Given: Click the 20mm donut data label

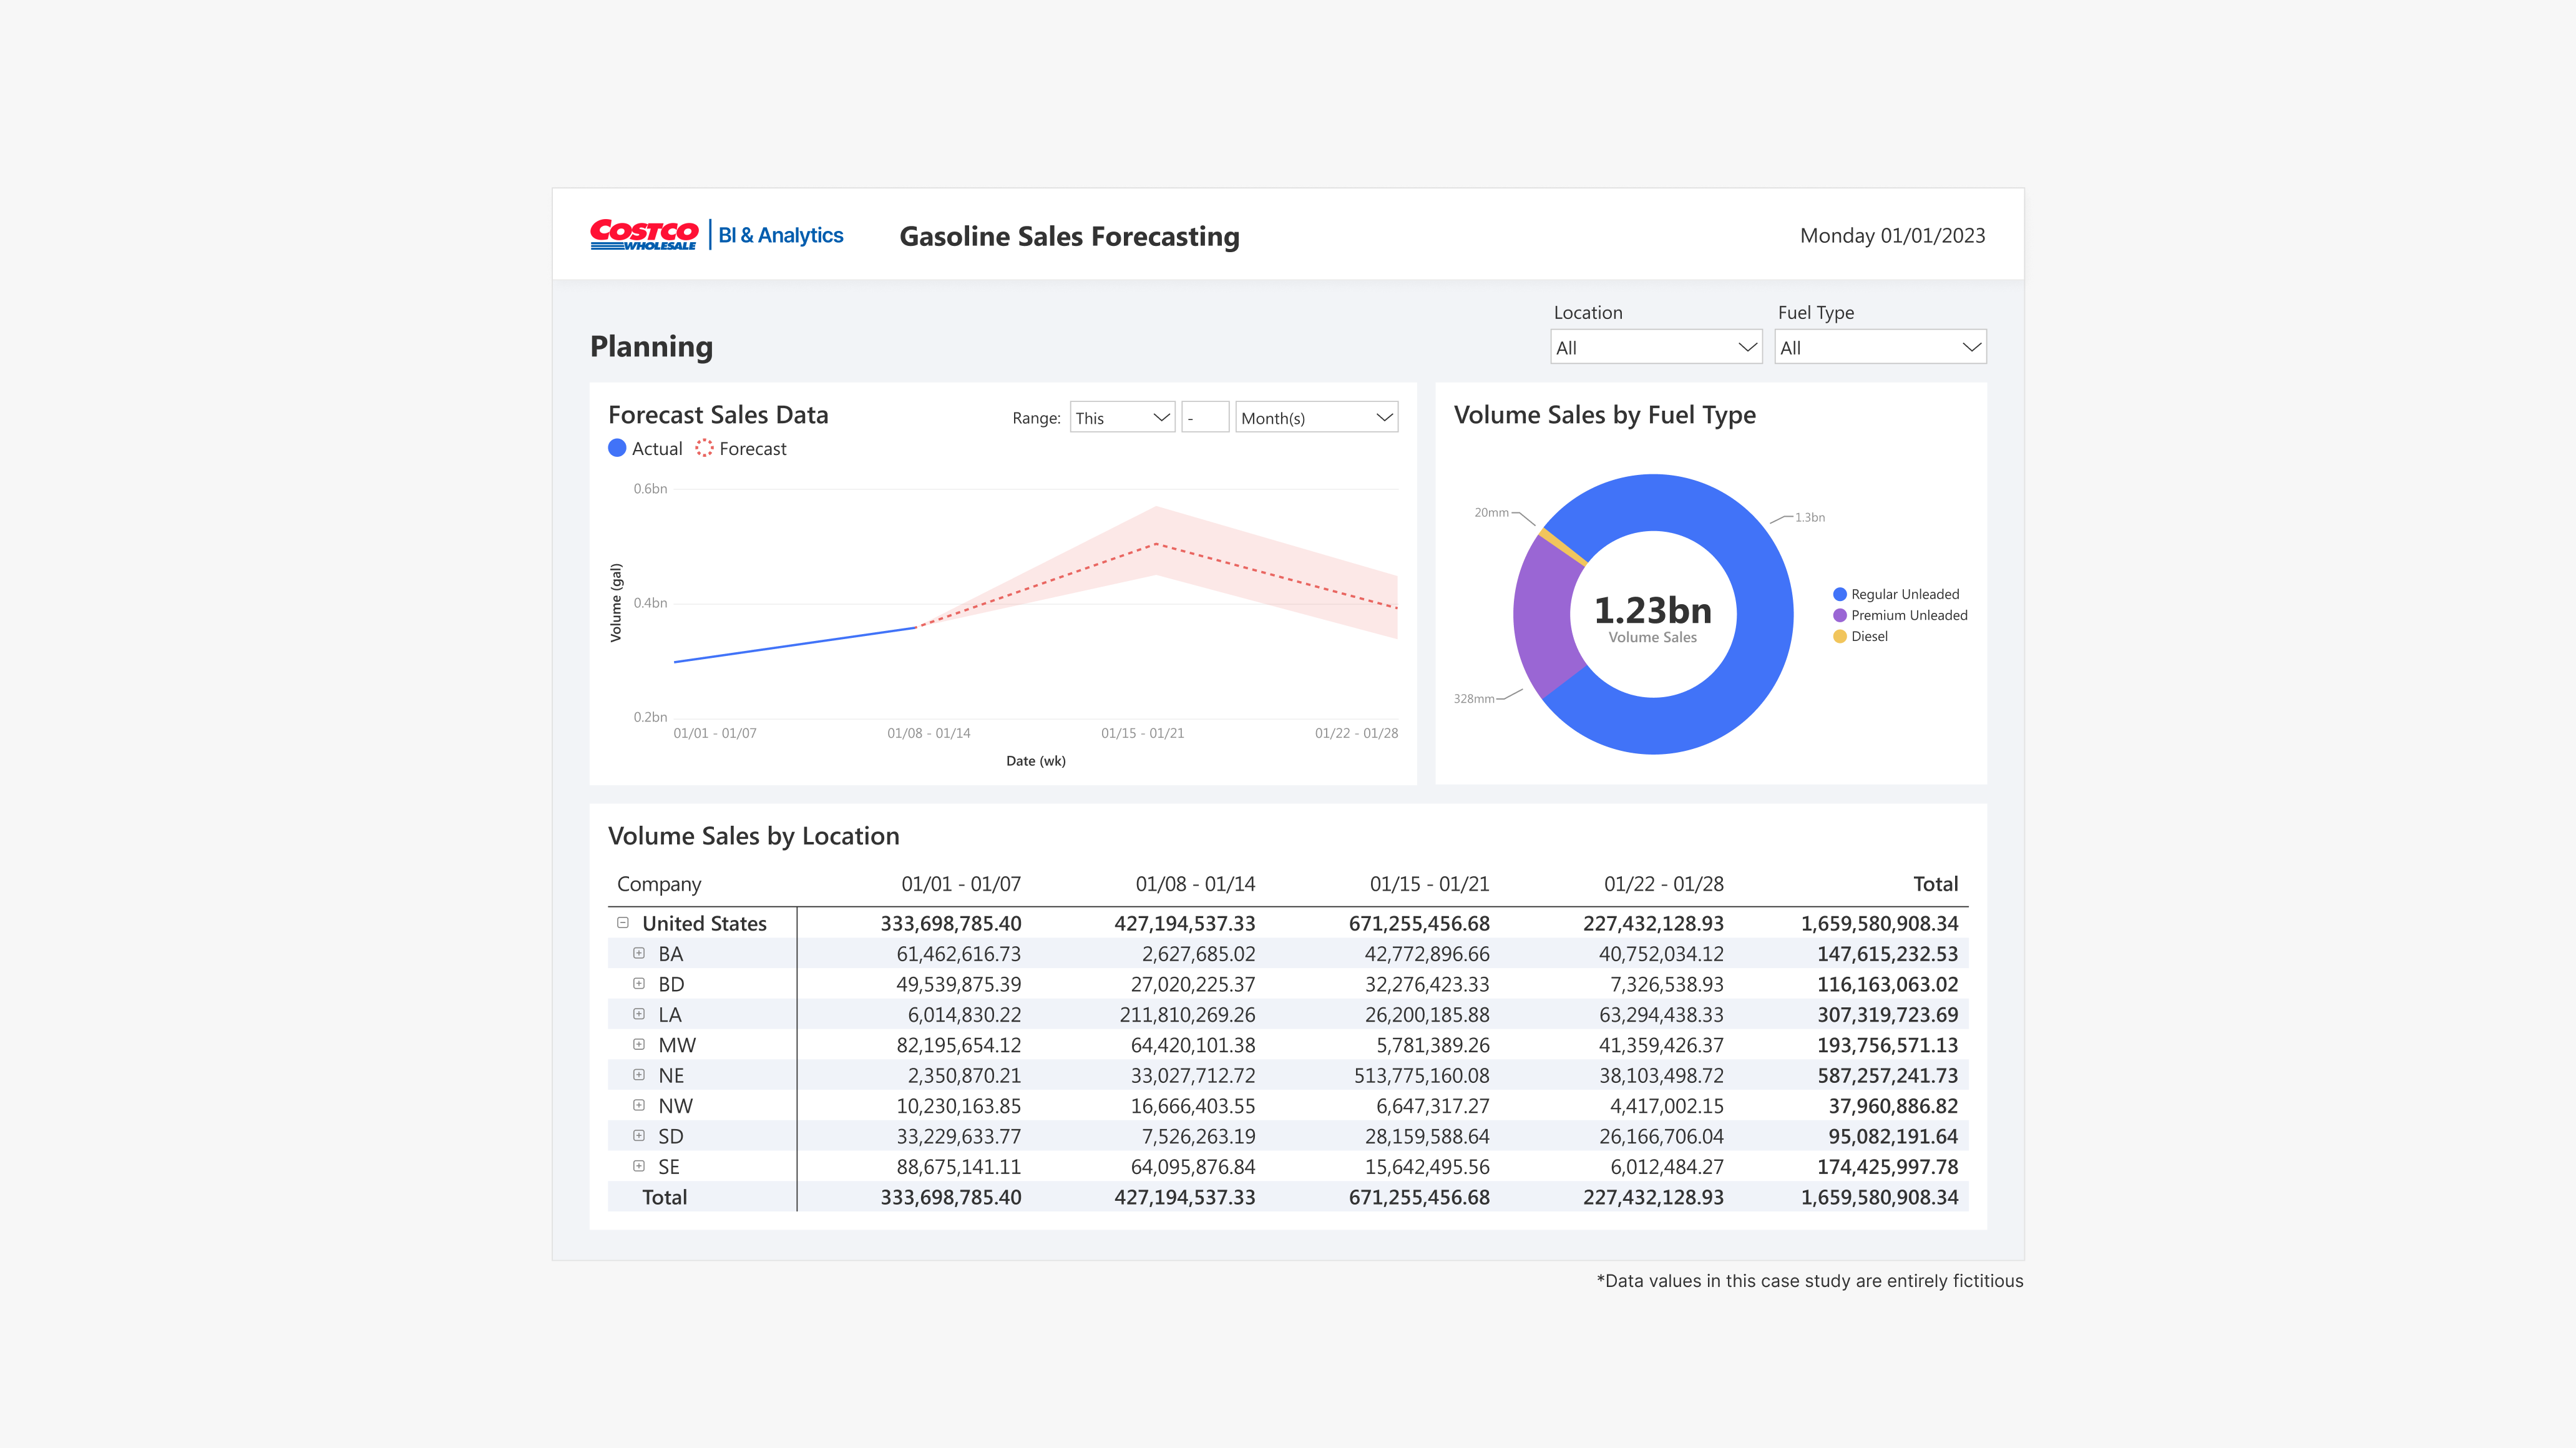Looking at the screenshot, I should [1491, 512].
